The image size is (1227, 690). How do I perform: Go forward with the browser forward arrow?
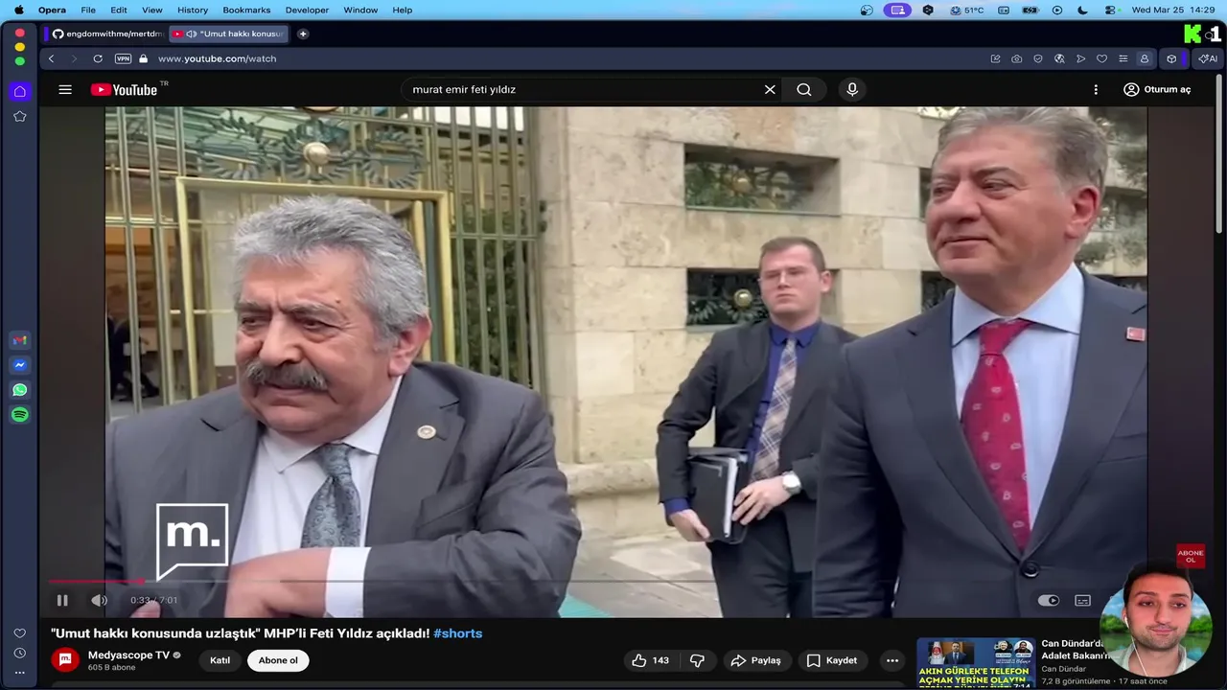(74, 58)
